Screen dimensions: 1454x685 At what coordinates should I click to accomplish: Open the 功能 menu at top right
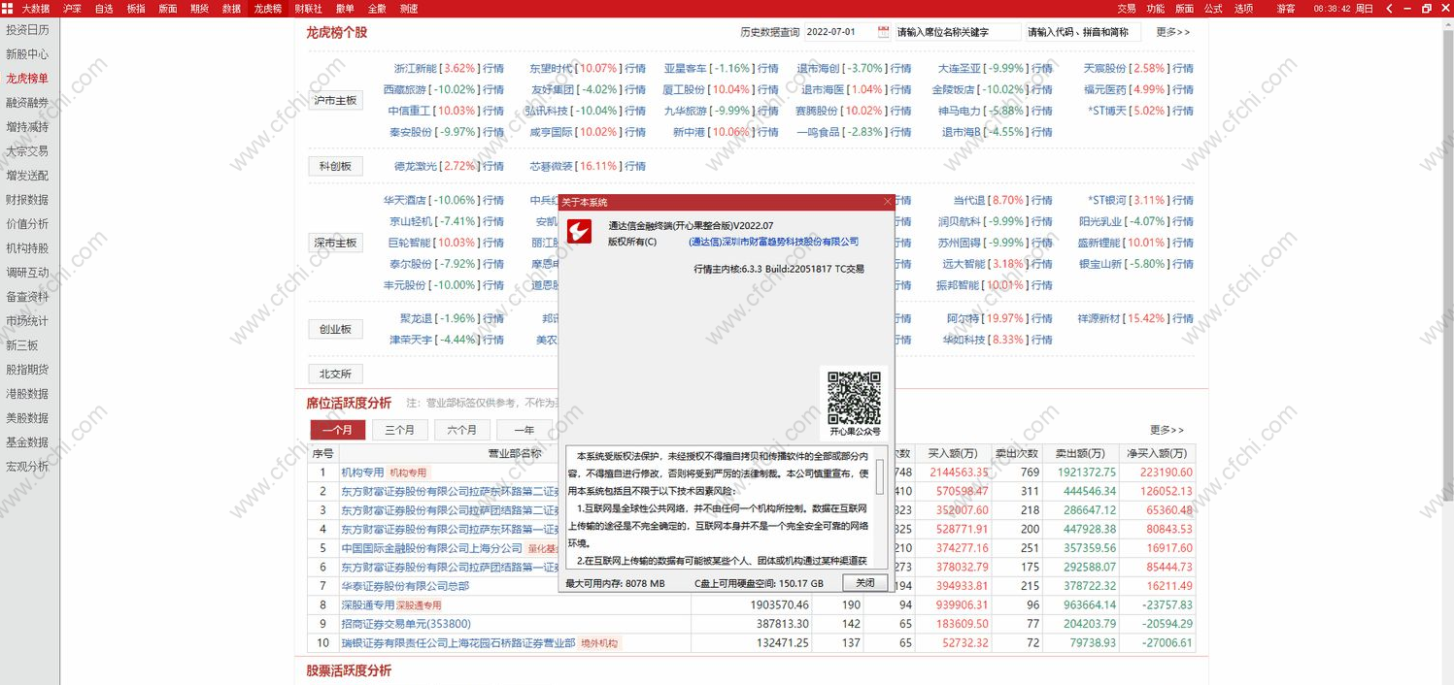click(x=1155, y=8)
